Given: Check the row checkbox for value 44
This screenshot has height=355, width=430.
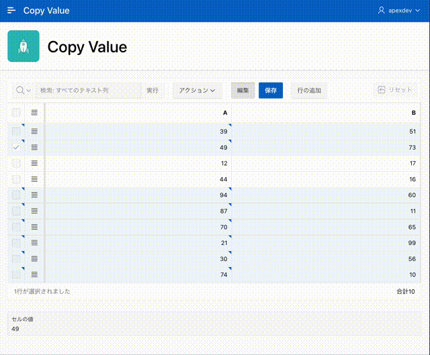Looking at the screenshot, I should pyautogui.click(x=16, y=179).
